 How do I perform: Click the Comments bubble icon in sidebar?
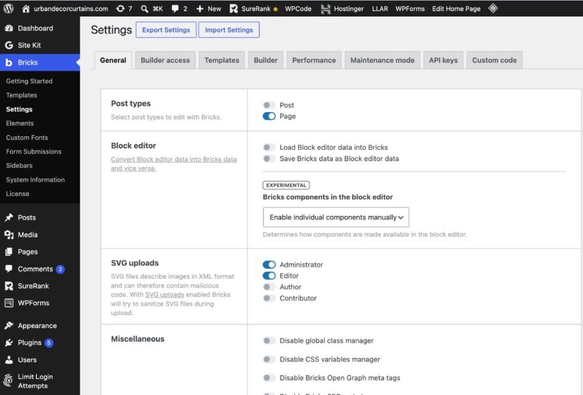click(9, 269)
